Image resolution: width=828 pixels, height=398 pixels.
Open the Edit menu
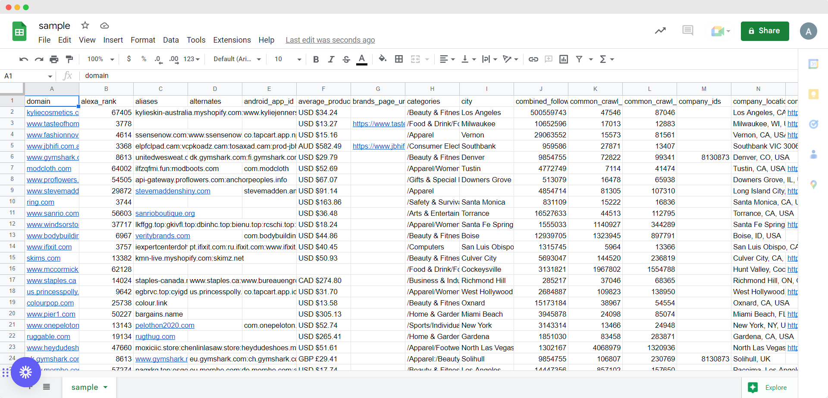pyautogui.click(x=65, y=40)
